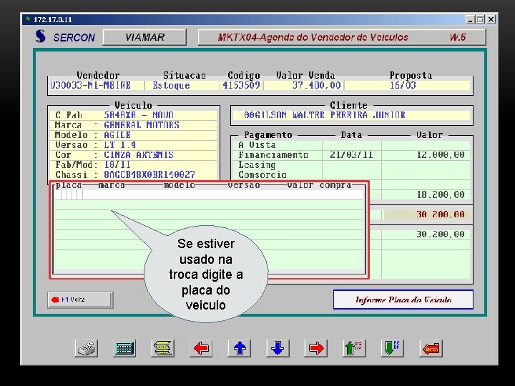The image size is (515, 386).
Task: Click the green Page Up arrow icon
Action: point(354,348)
